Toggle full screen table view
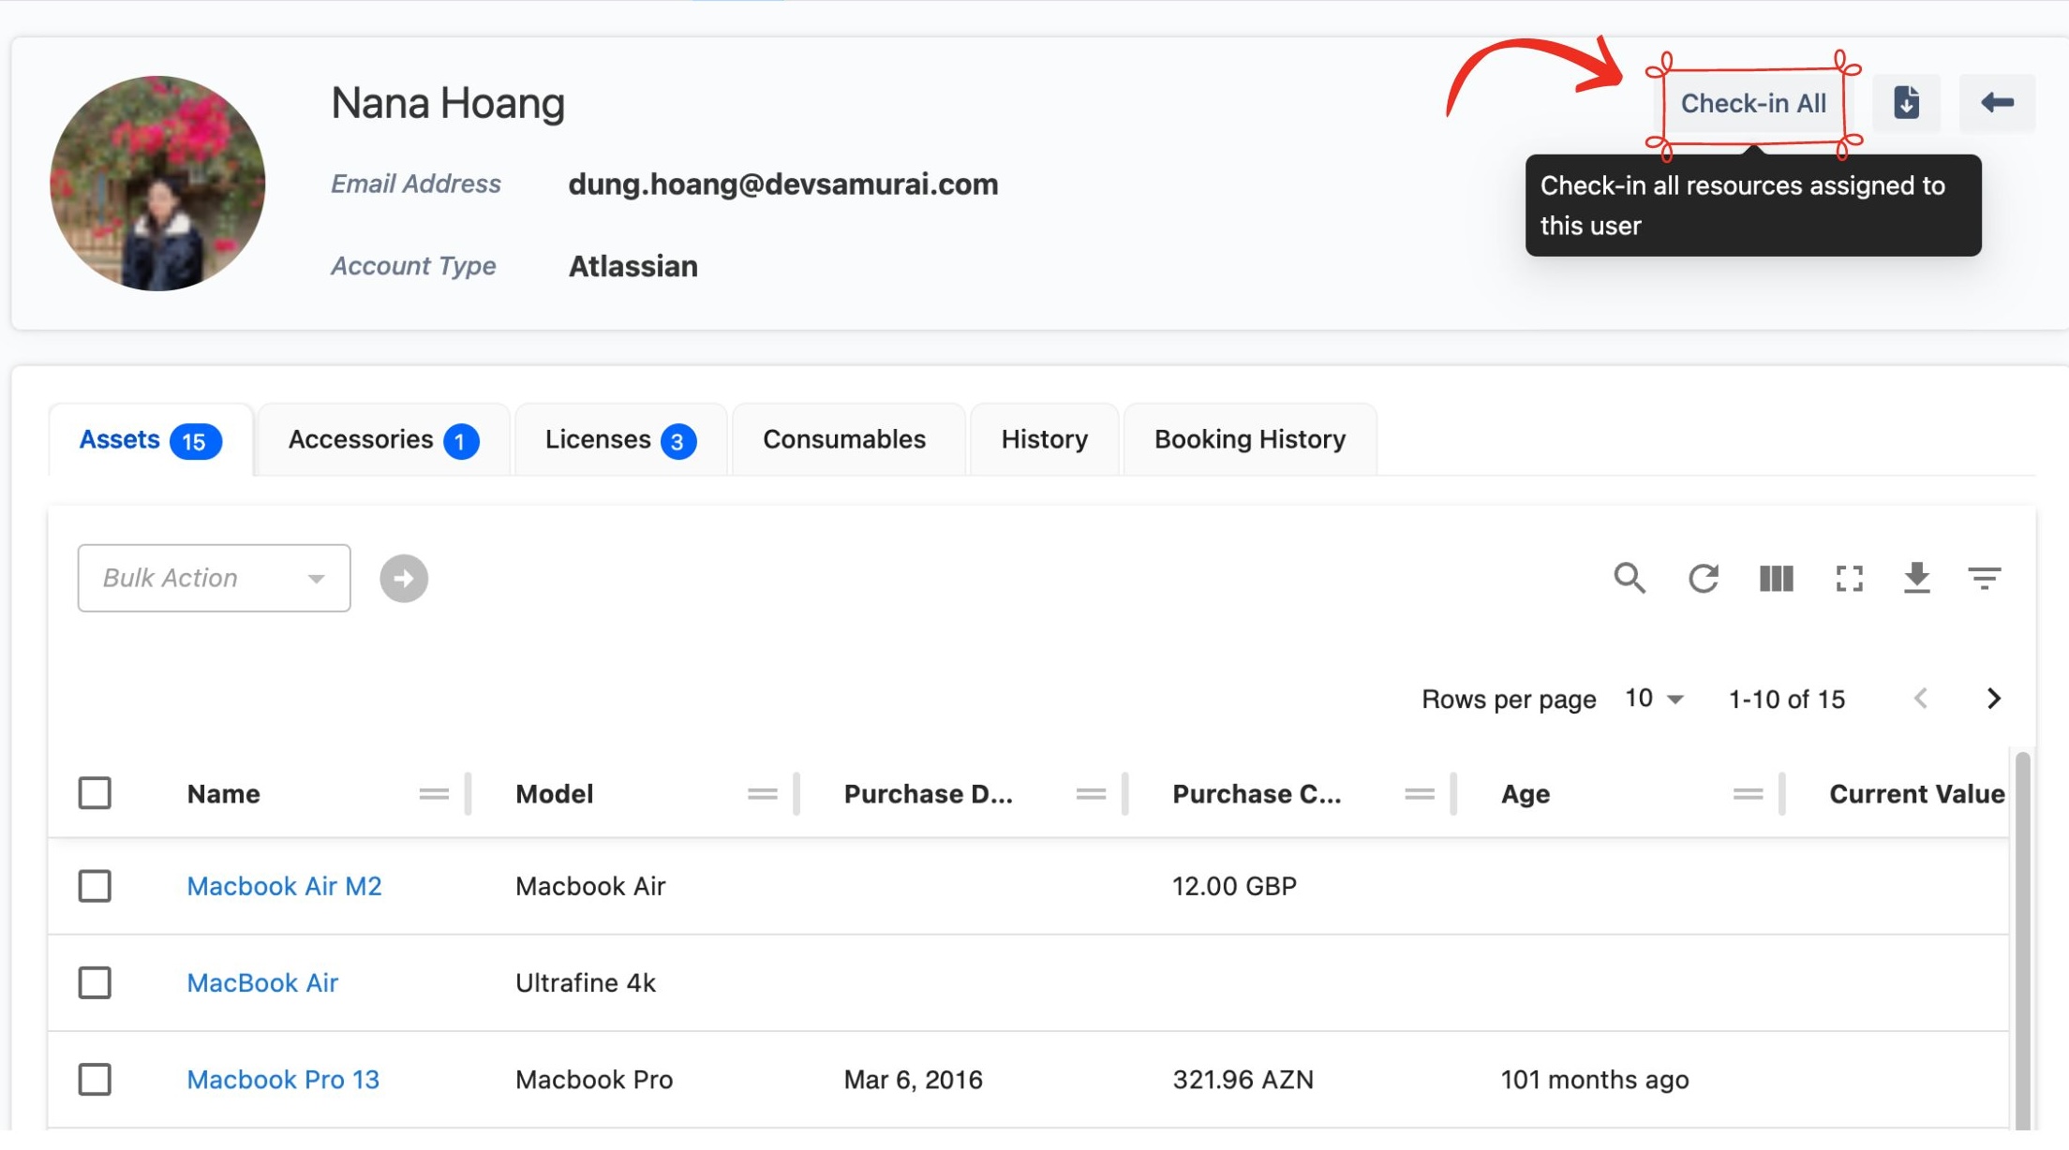The width and height of the screenshot is (2069, 1150). pyautogui.click(x=1849, y=578)
